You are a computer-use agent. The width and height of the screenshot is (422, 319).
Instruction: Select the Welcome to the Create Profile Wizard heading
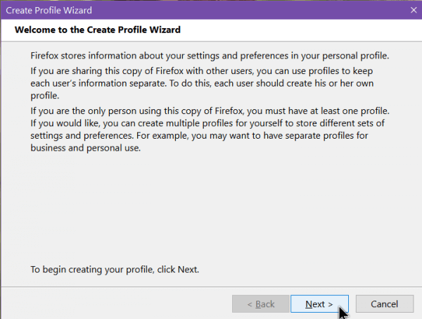point(98,30)
